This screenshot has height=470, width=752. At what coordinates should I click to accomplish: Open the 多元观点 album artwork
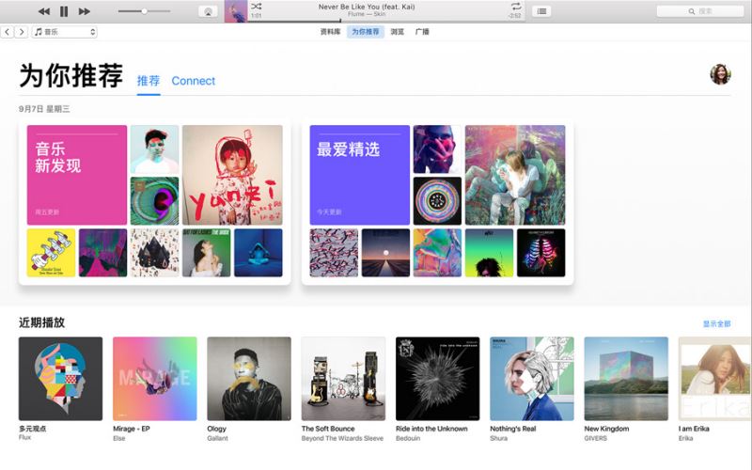coord(60,379)
